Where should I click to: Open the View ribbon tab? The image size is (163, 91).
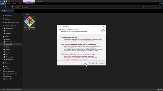pyautogui.click(x=20, y=4)
